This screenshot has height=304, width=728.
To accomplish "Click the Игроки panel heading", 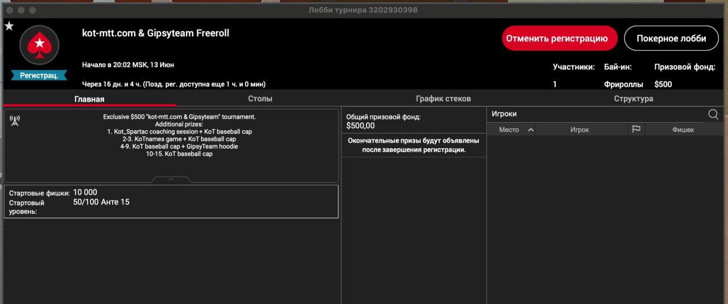I will click(504, 114).
